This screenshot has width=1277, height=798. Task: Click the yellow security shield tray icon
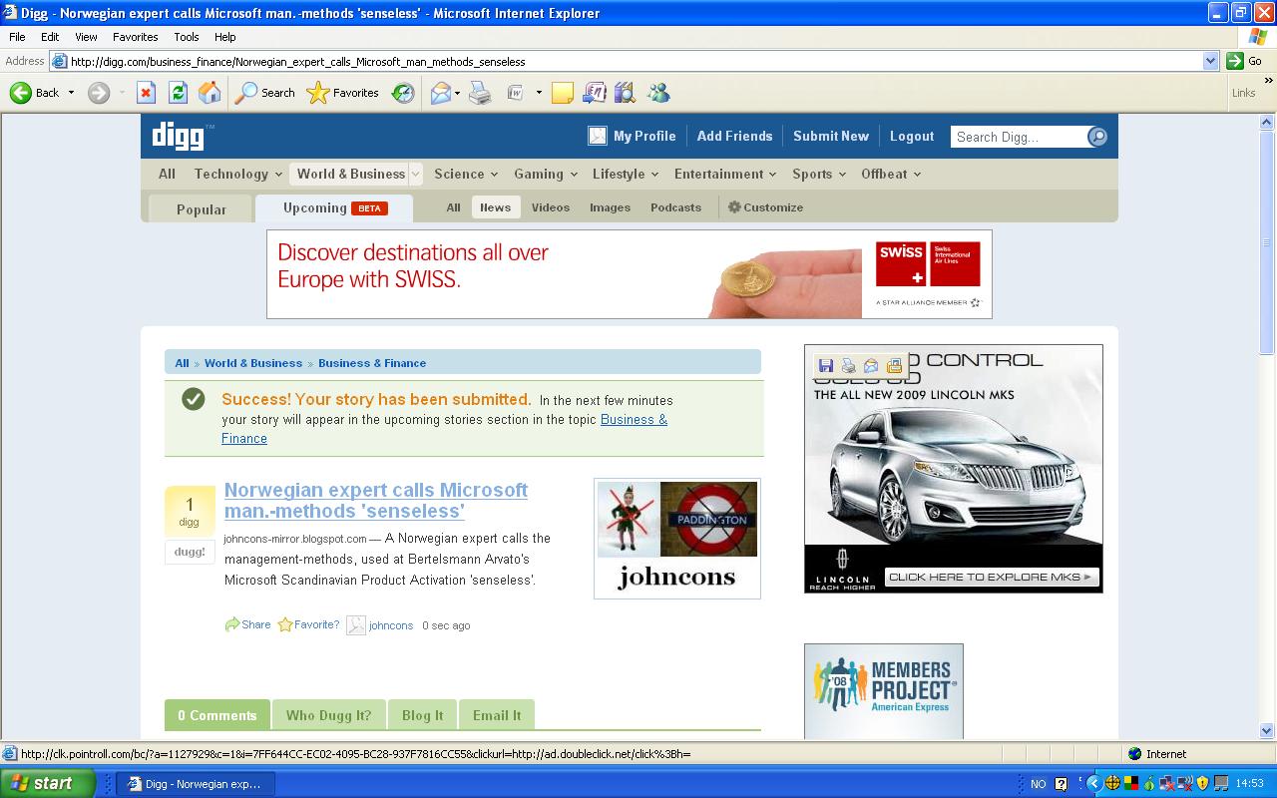point(1203,784)
